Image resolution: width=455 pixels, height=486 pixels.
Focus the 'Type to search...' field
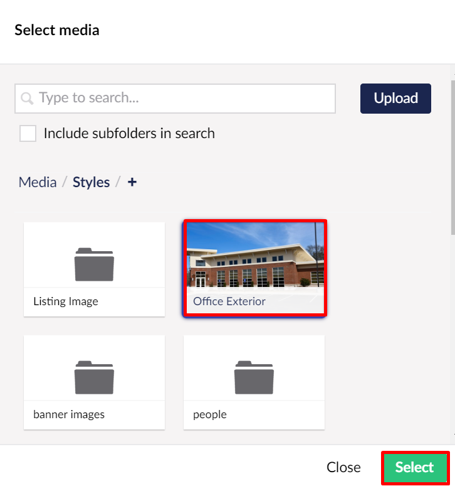175,98
